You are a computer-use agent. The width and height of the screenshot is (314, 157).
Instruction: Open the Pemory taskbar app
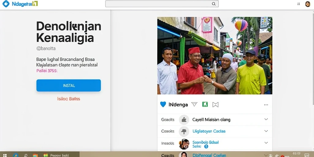tap(56, 155)
